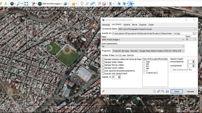Click the Calidad spinner arrows
The width and height of the screenshot is (202, 113).
pyautogui.click(x=119, y=77)
